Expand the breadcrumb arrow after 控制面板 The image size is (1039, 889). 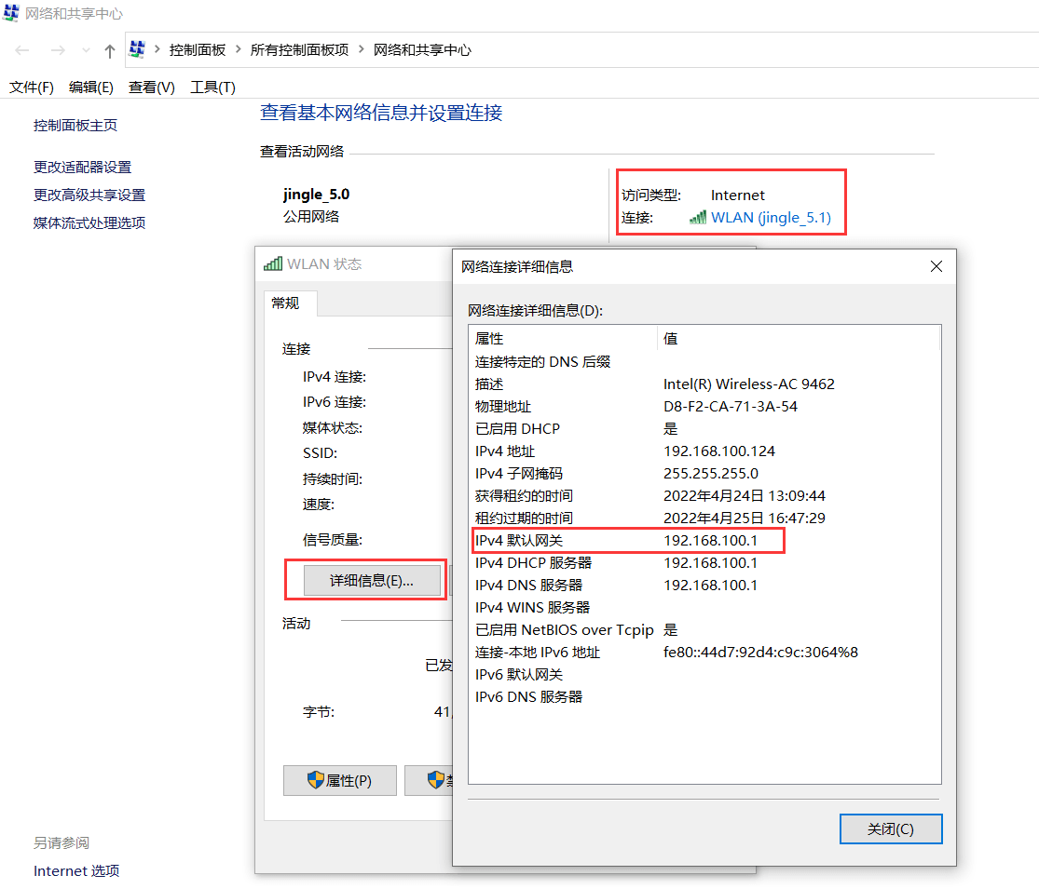pos(237,49)
